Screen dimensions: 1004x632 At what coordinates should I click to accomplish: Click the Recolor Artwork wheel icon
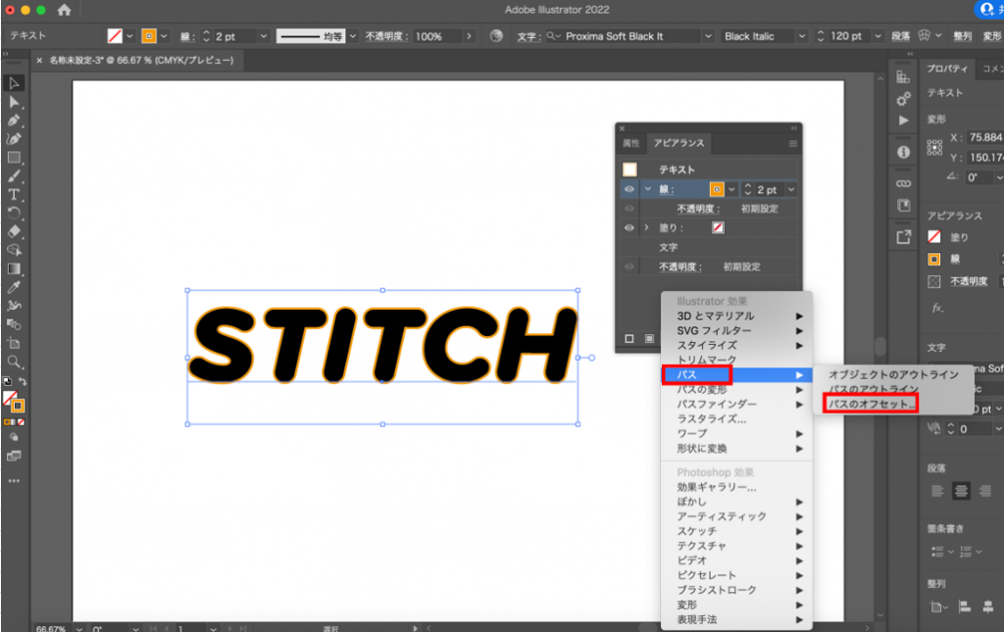[x=496, y=36]
